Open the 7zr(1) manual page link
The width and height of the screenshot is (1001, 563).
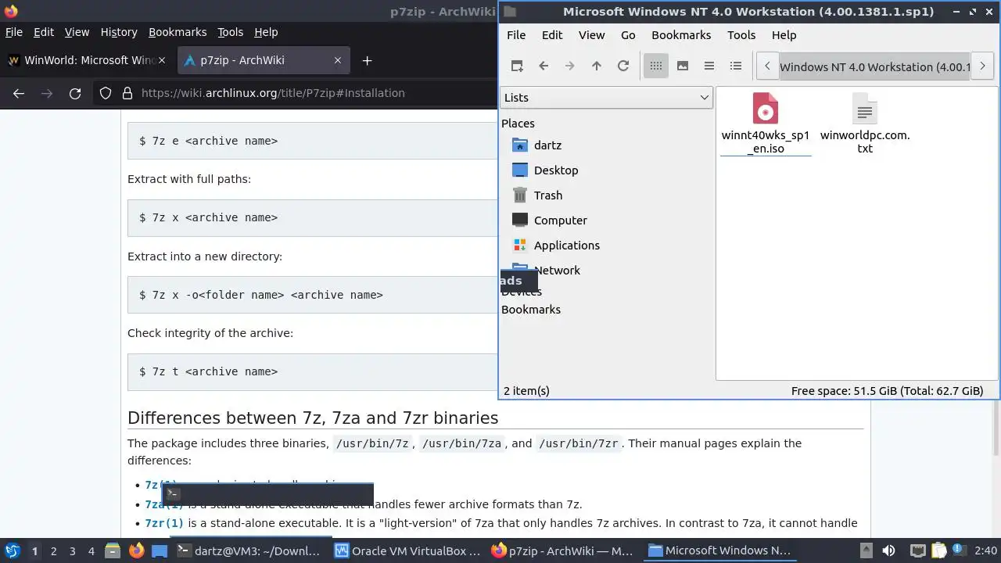point(164,523)
